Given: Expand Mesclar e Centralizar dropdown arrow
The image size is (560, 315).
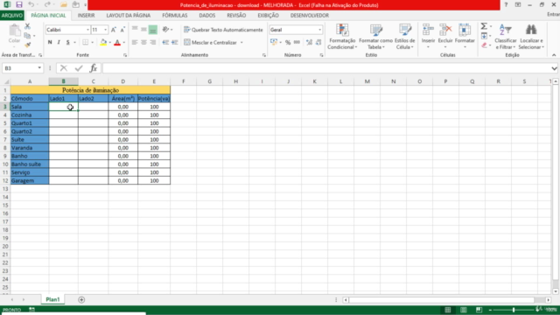Looking at the screenshot, I should pos(241,43).
